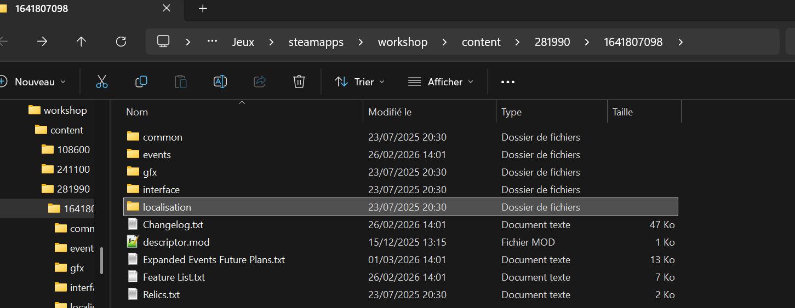Select workshop in the navigation tree
This screenshot has height=308, width=795.
58,110
